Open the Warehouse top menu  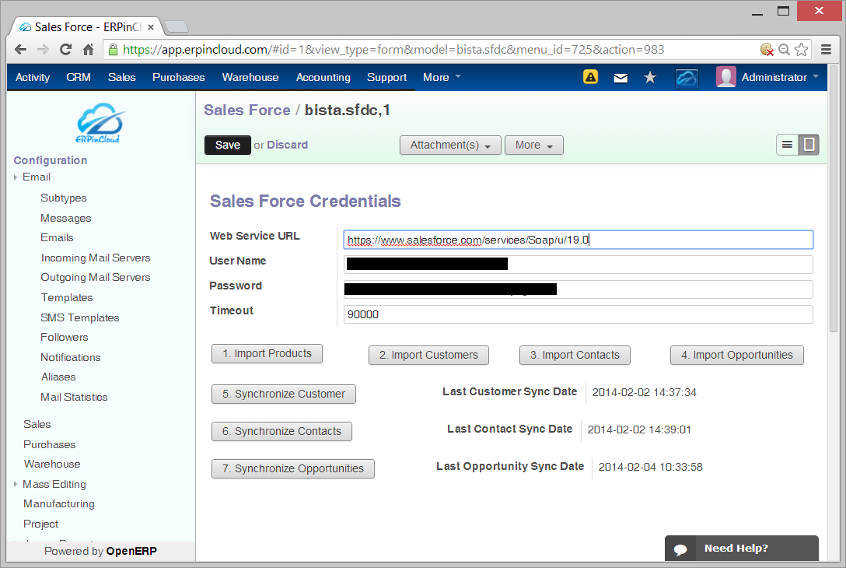(250, 77)
